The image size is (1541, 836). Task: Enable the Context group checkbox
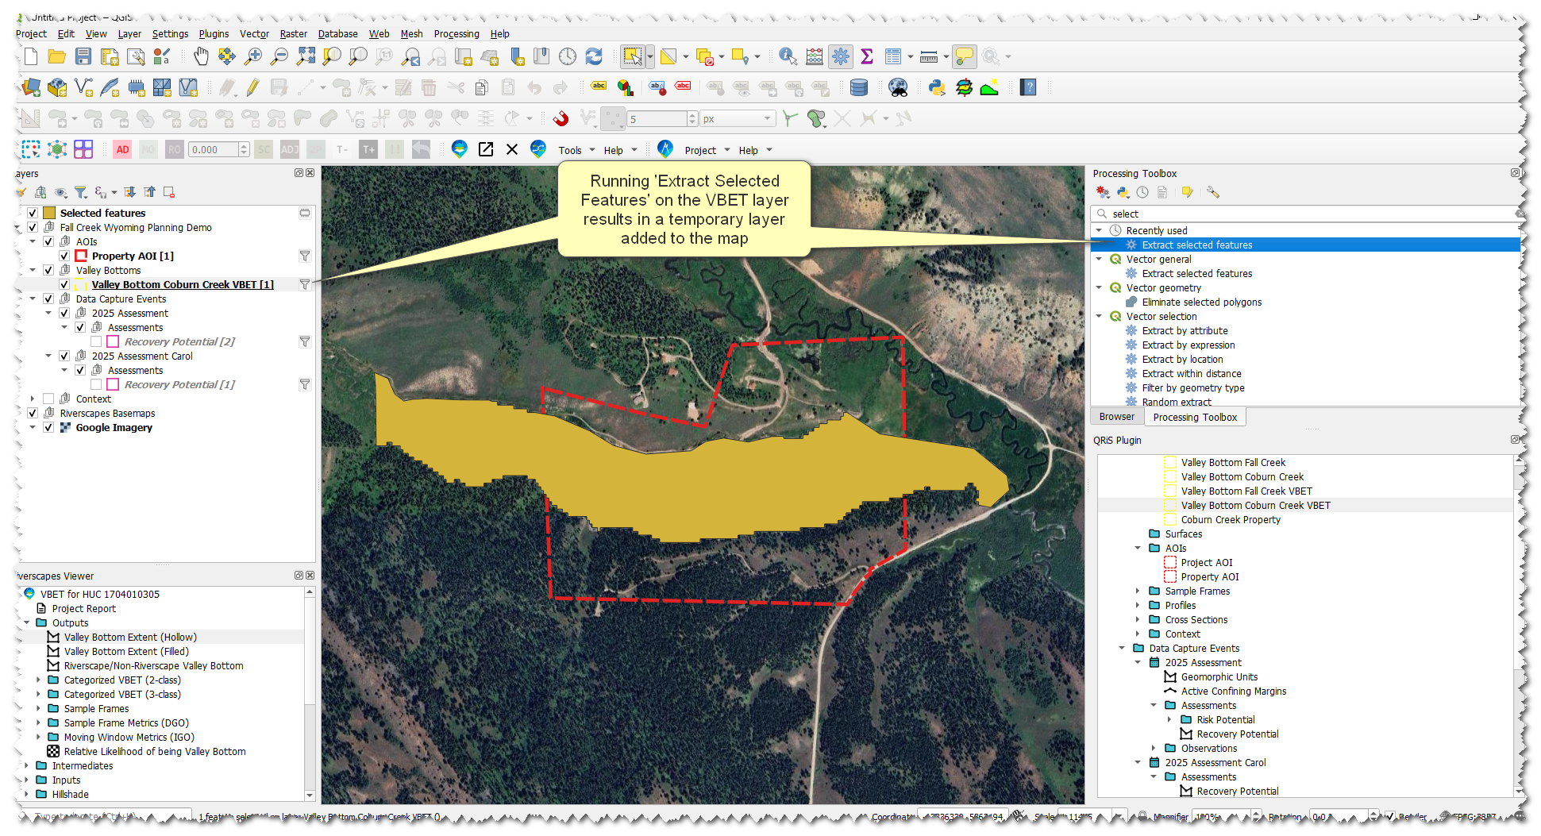click(x=48, y=399)
